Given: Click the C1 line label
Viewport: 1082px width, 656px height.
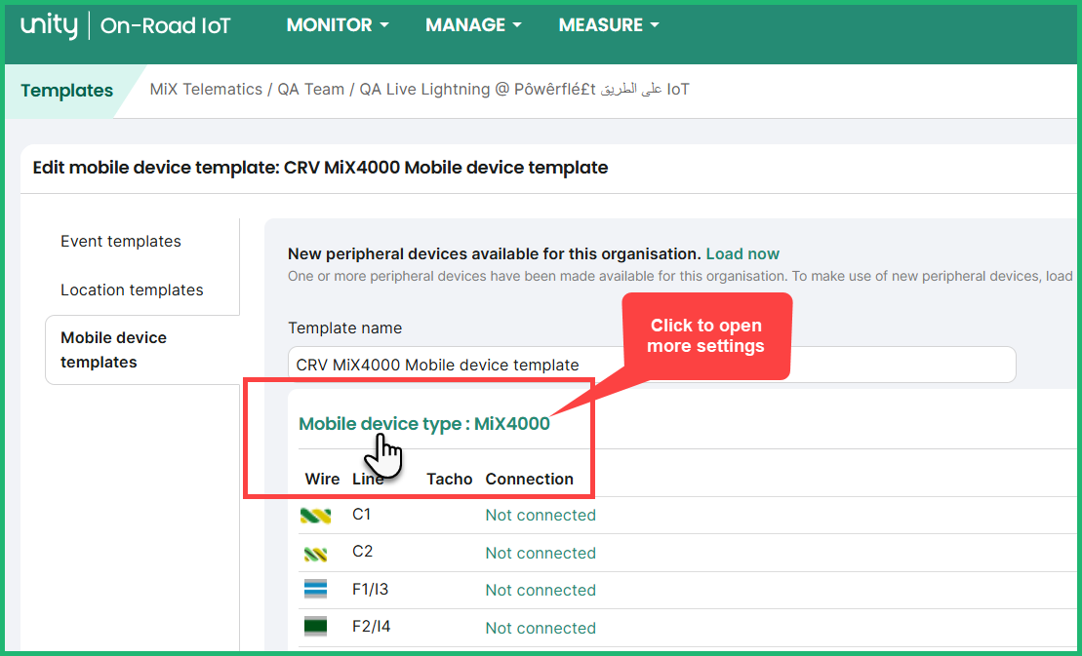Looking at the screenshot, I should coord(362,515).
